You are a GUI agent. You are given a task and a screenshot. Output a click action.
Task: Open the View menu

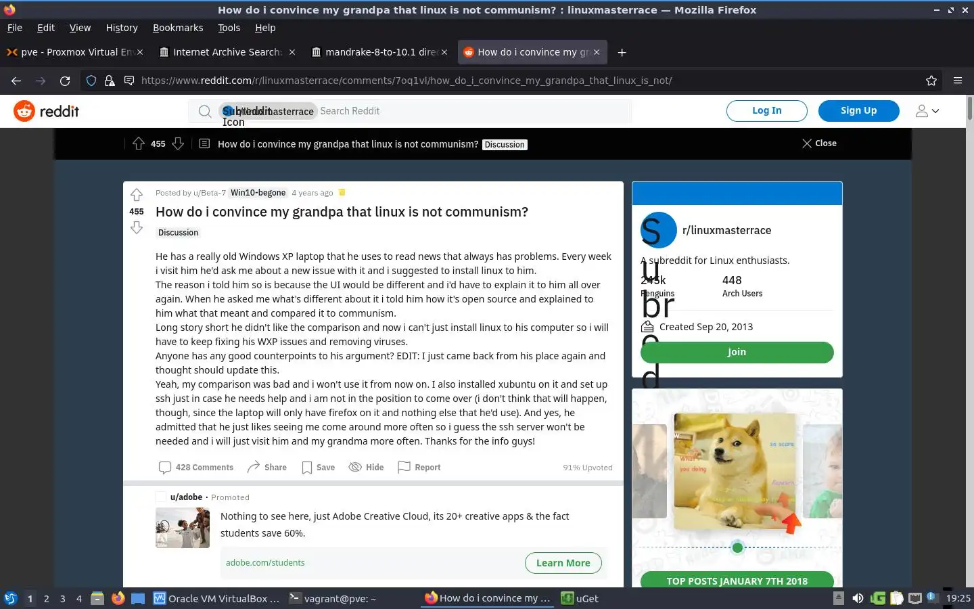point(80,28)
